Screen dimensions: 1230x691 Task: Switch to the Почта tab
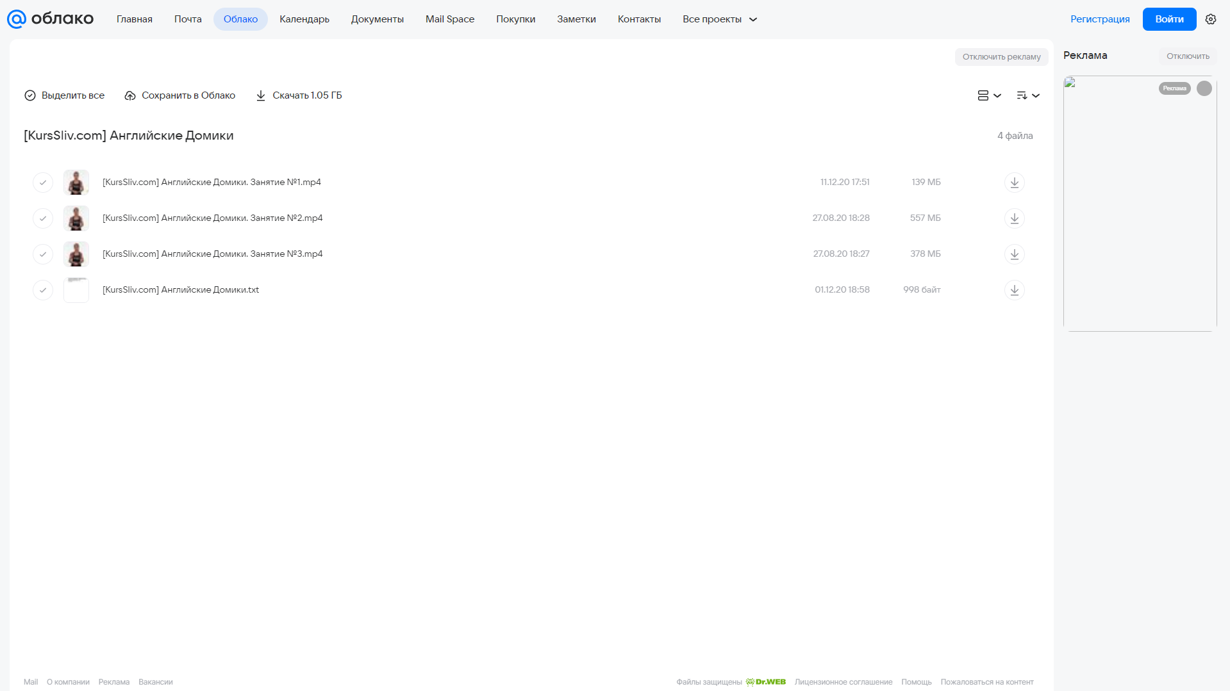[x=188, y=19]
